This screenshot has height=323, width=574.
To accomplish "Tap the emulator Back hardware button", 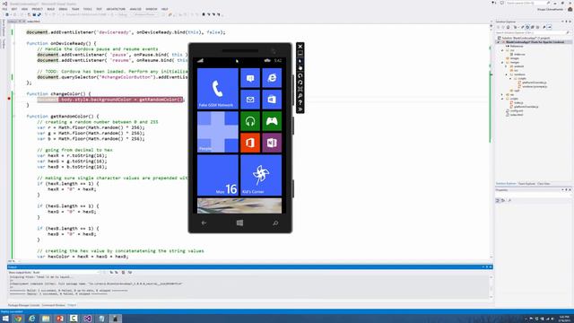I will pyautogui.click(x=204, y=223).
